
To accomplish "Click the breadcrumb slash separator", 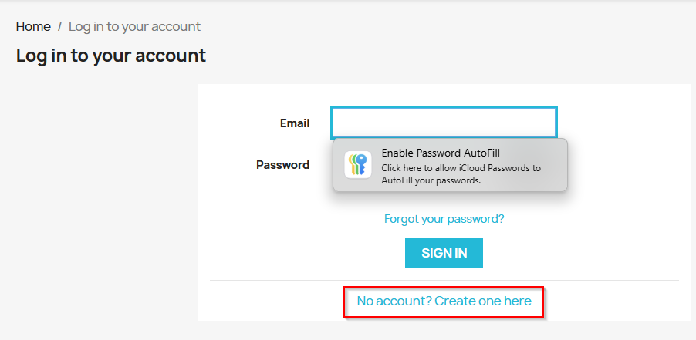I will [59, 26].
